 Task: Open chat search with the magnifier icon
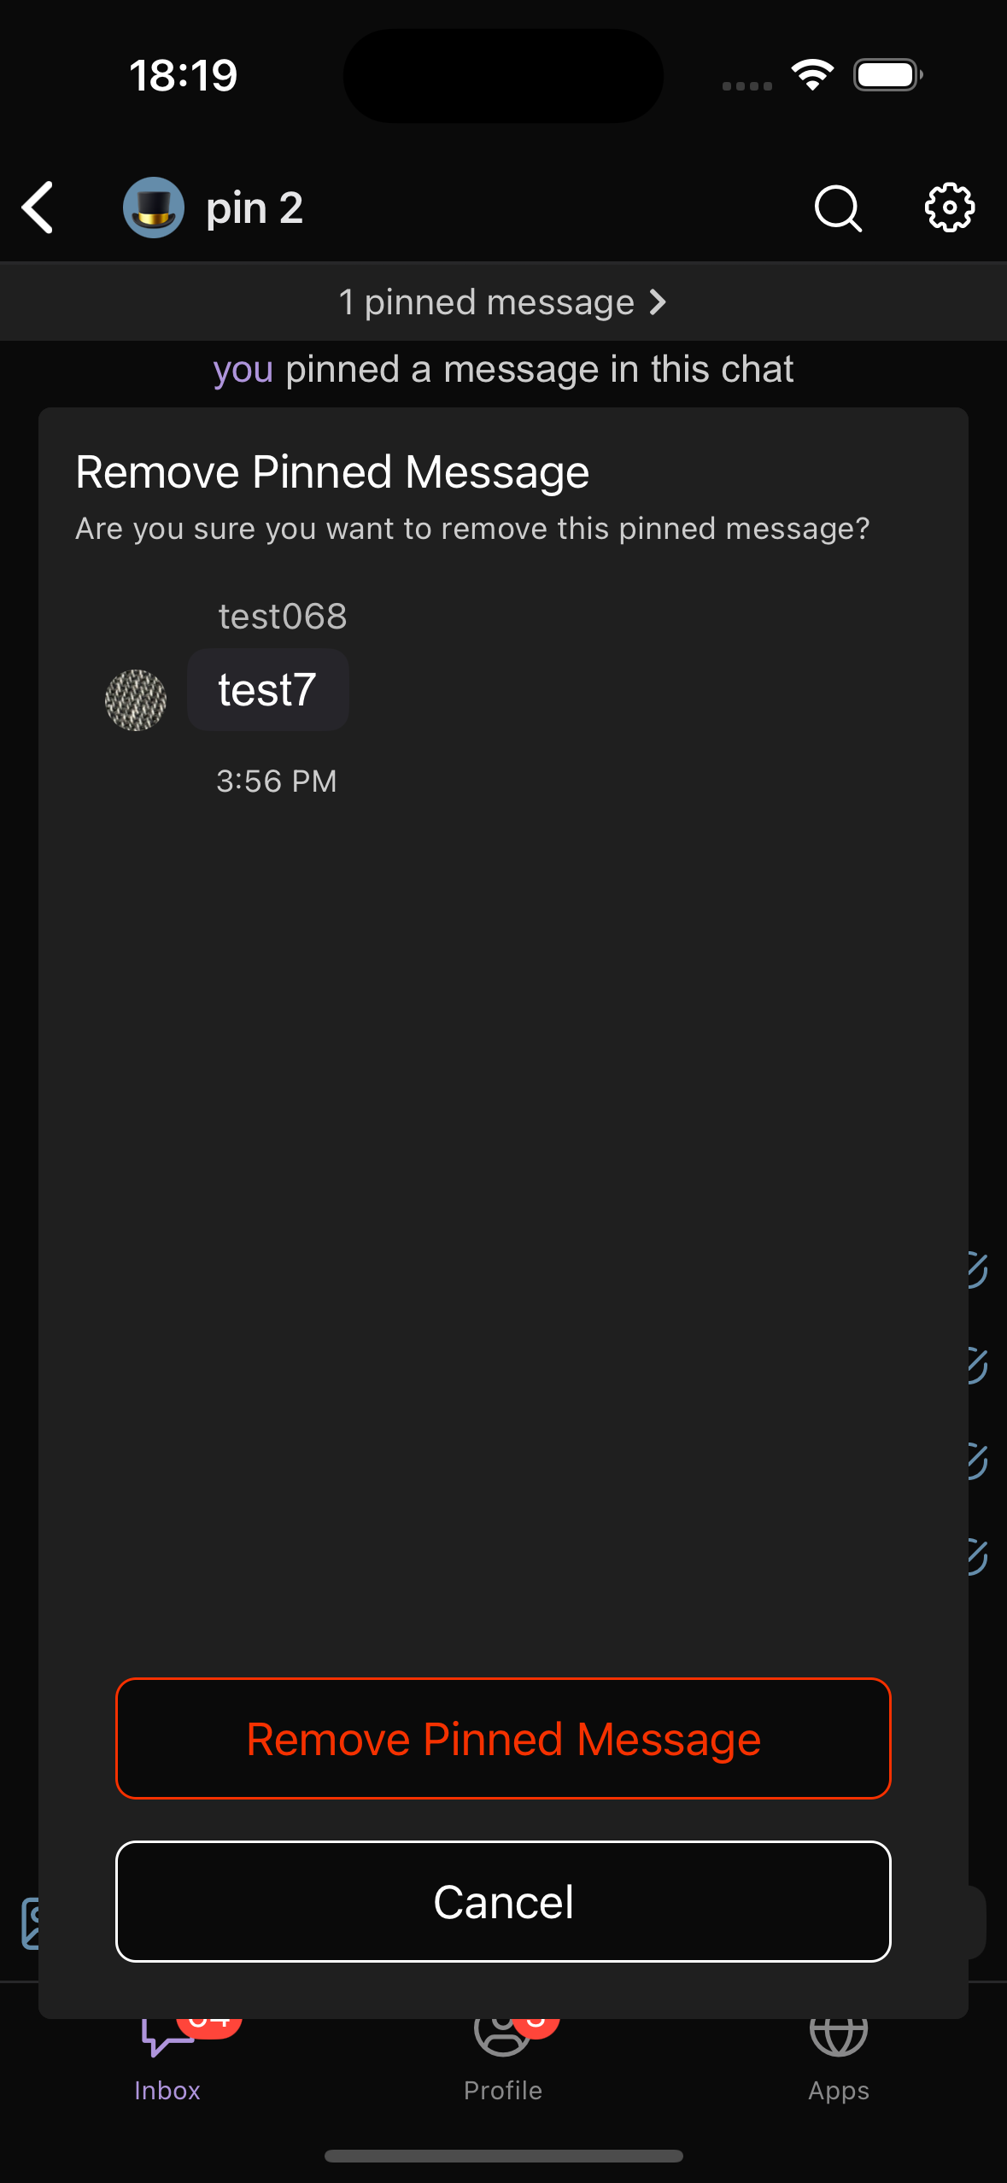coord(837,208)
